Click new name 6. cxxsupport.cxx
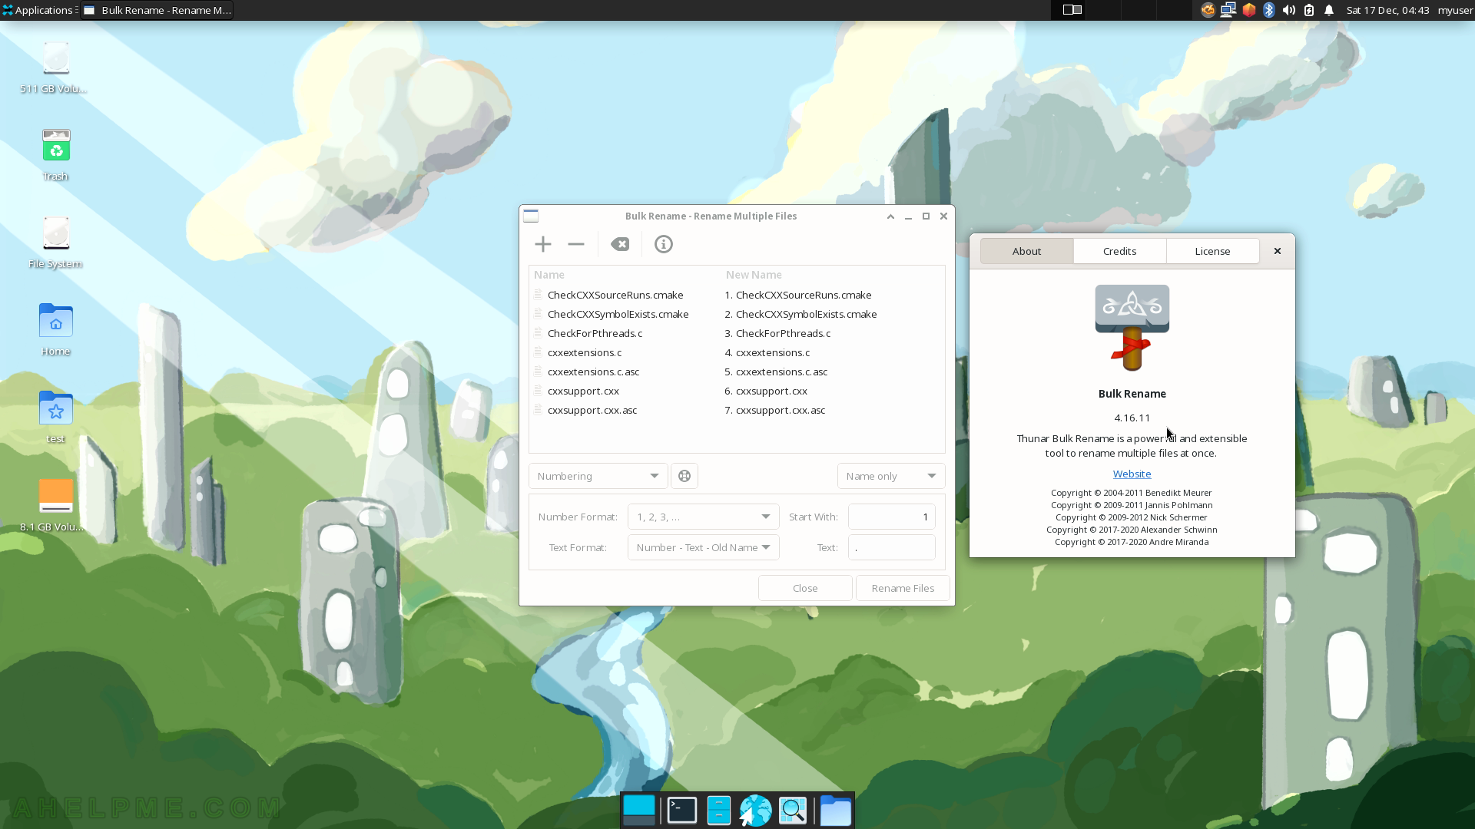Viewport: 1475px width, 829px height. tap(766, 391)
